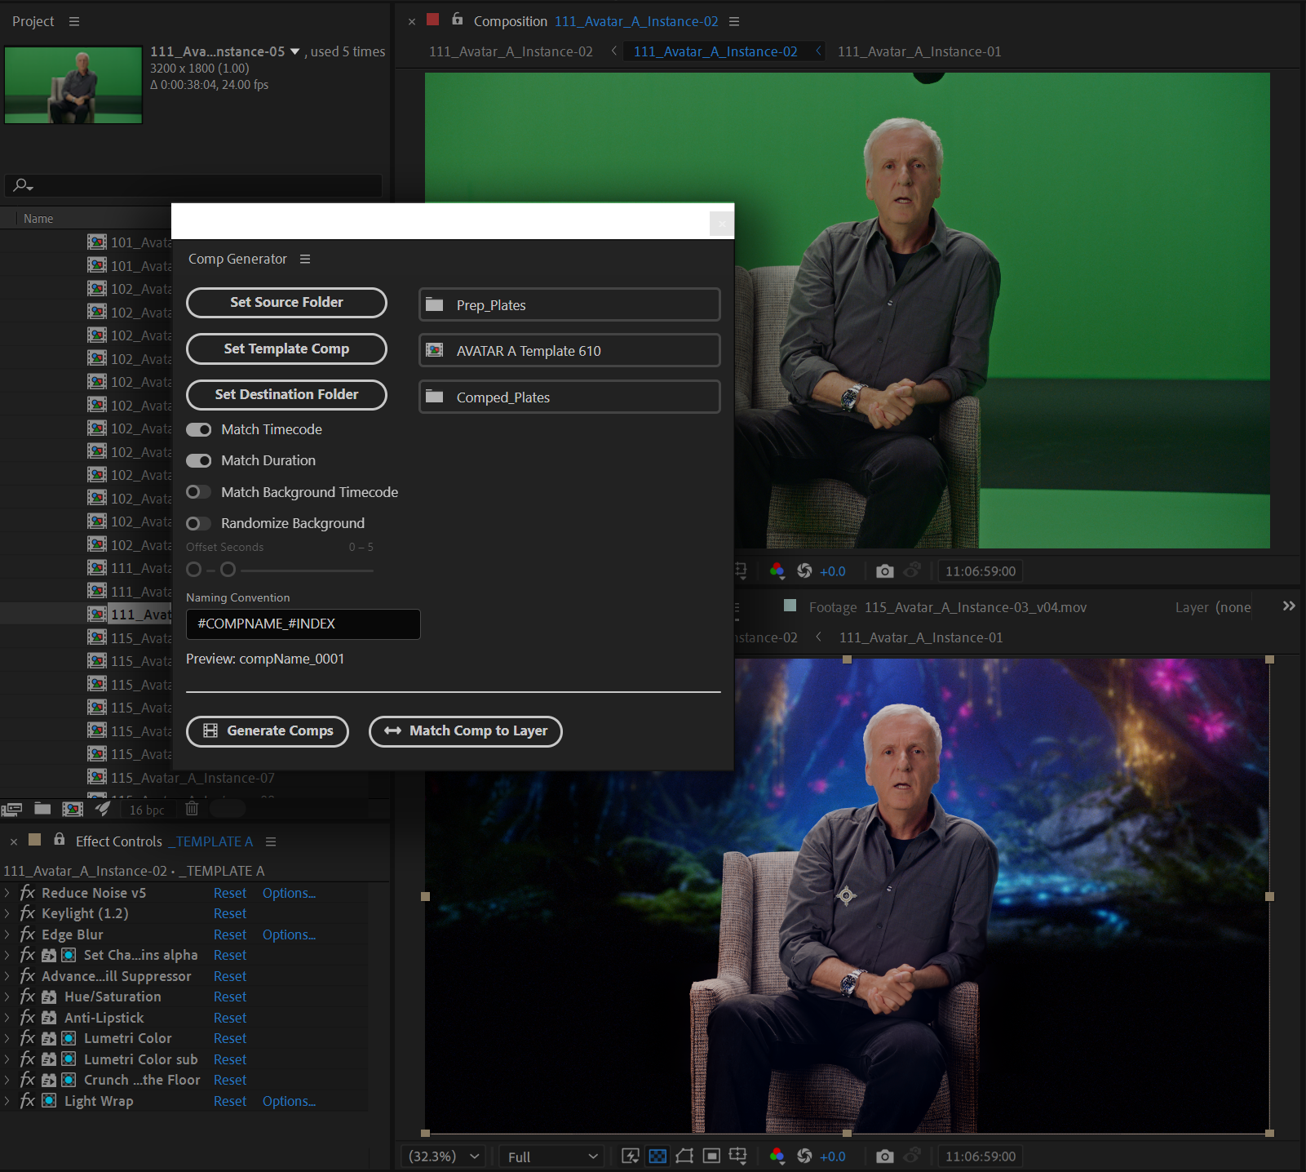This screenshot has height=1172, width=1306.
Task: Toggle the transparency grid in the footage viewer
Action: (657, 1156)
